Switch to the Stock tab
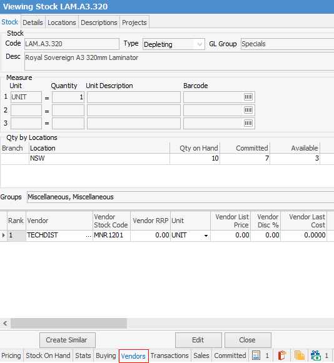Viewport: 334px width, 363px height. coord(10,22)
